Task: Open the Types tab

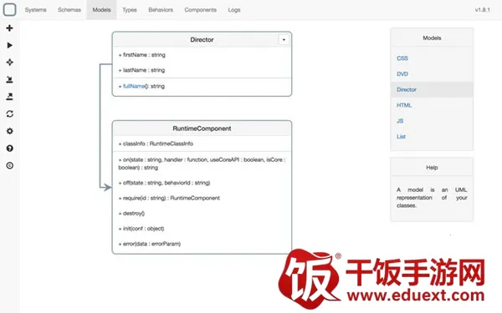Action: click(x=130, y=10)
